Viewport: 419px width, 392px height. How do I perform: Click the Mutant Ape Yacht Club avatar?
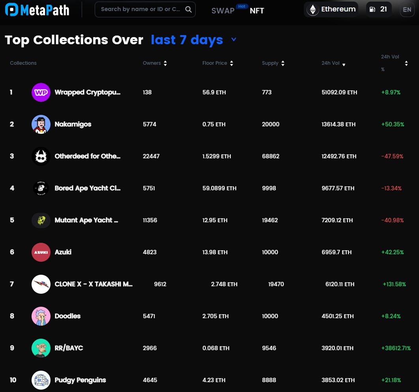41,220
